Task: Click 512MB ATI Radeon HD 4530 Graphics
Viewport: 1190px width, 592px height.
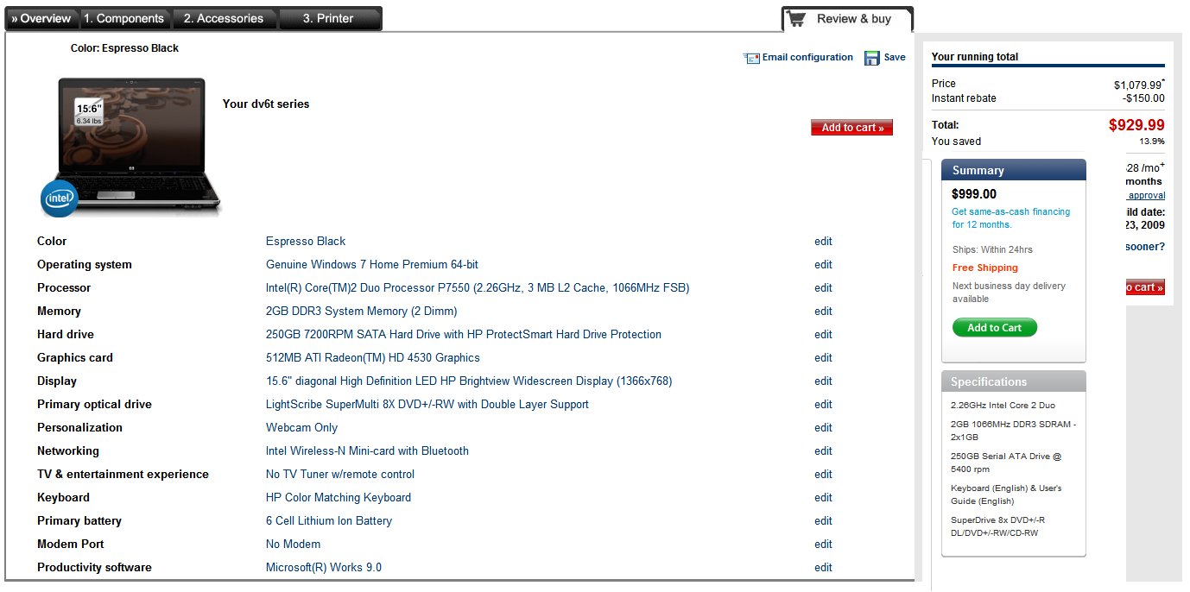Action: tap(373, 358)
